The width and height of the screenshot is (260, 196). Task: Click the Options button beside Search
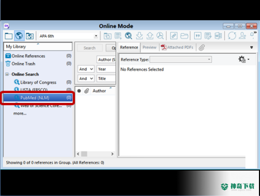[111, 48]
